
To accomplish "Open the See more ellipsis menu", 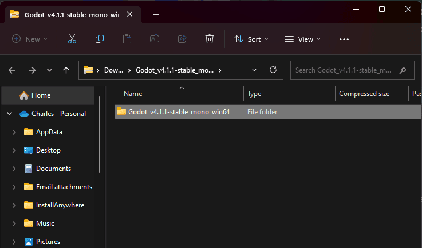I will 344,39.
